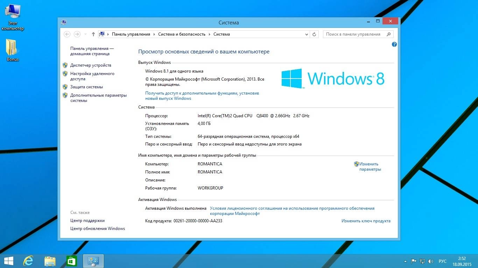Click Получить доступ к дополнительным функциям link
Viewport: 478px width, 268px height.
202,96
